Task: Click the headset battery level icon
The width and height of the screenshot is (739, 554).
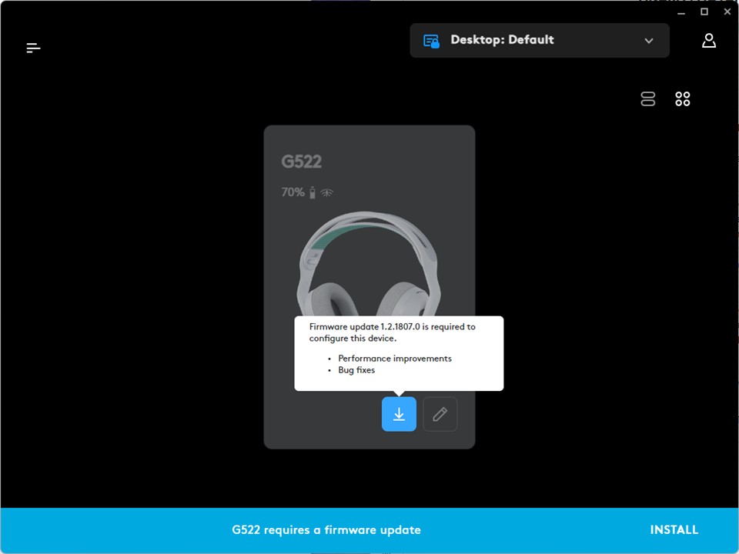Action: click(x=313, y=192)
